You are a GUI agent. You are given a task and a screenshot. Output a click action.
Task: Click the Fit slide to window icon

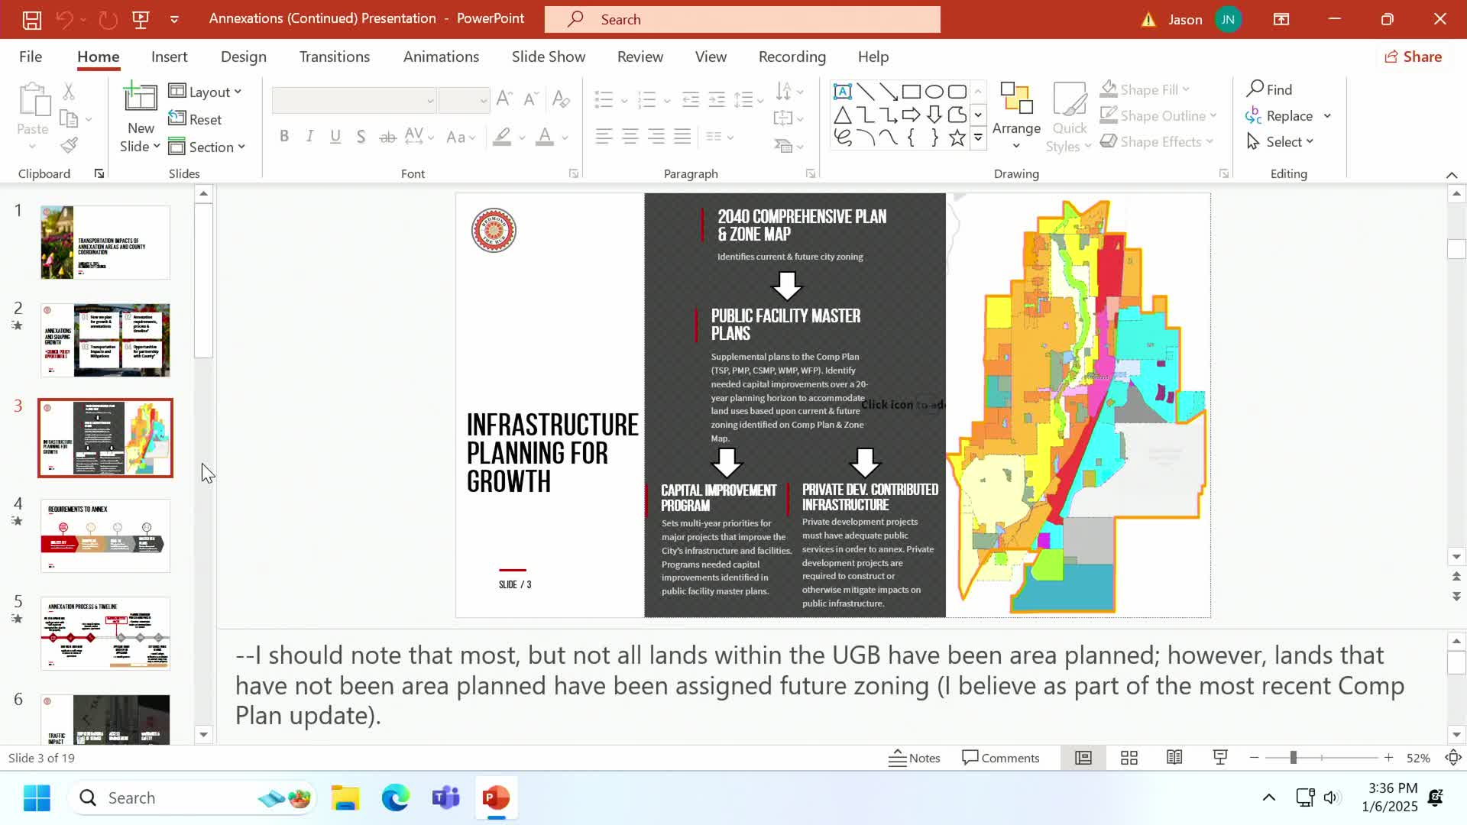click(x=1452, y=758)
